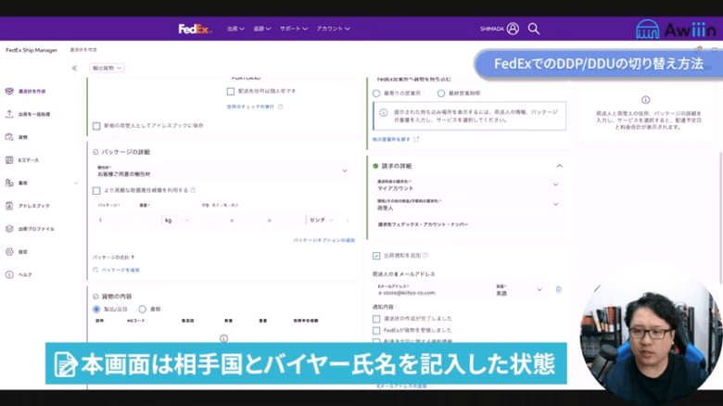Click the 運送状を作成 sidebar icon

click(9, 91)
